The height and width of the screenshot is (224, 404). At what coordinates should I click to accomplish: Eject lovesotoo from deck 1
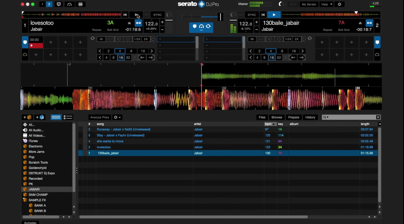[x=129, y=23]
